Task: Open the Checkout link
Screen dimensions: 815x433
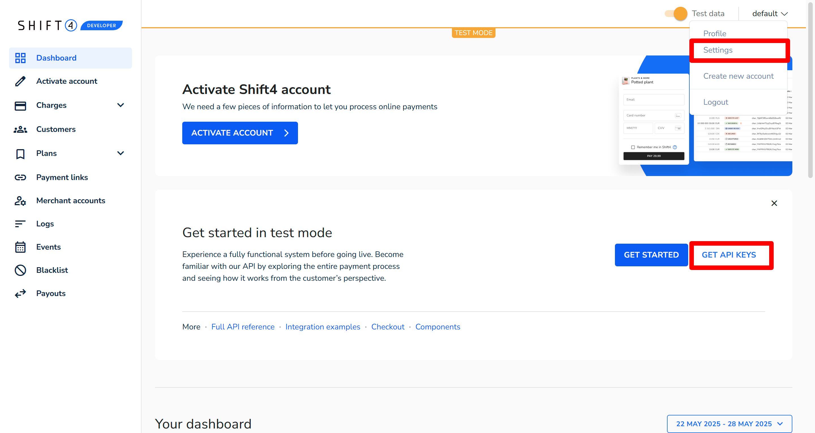Action: coord(388,327)
